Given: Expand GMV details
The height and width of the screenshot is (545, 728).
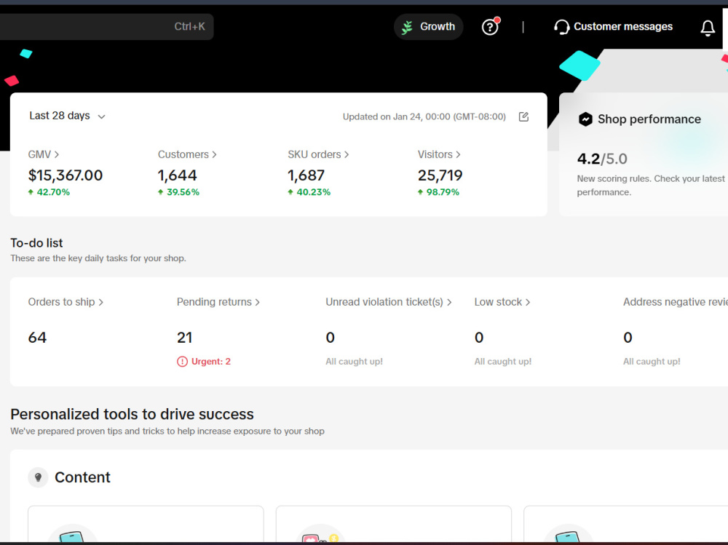Looking at the screenshot, I should coord(44,154).
